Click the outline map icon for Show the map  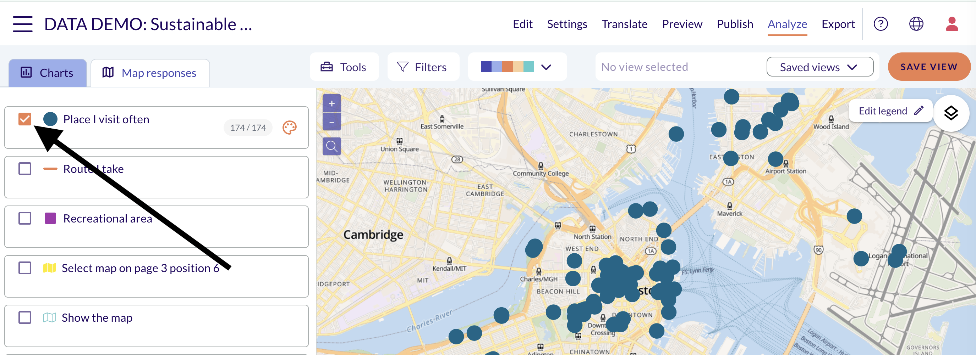[x=50, y=317]
